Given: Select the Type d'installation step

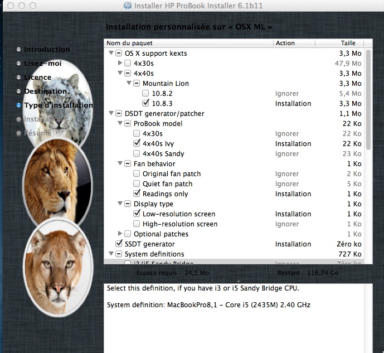Looking at the screenshot, I should 59,105.
